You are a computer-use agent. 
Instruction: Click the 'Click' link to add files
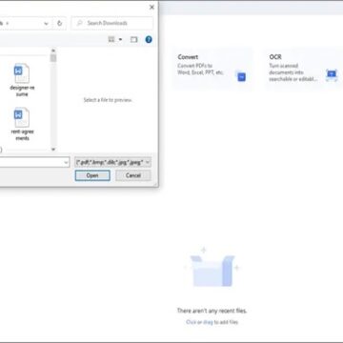tap(191, 322)
